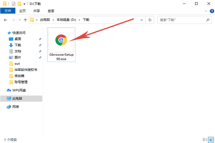Select the GbrowserSetup90.exe file name label

click(61, 57)
